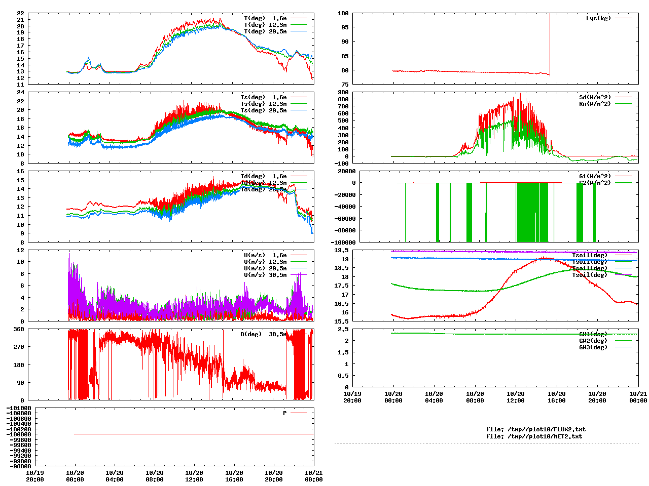This screenshot has width=649, height=486.
Task: Select the 'Ts(deg) 29.5m' legend entry
Action: (263, 110)
